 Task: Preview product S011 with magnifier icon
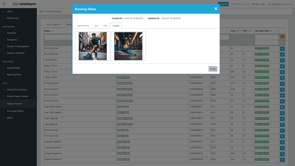click(282, 107)
